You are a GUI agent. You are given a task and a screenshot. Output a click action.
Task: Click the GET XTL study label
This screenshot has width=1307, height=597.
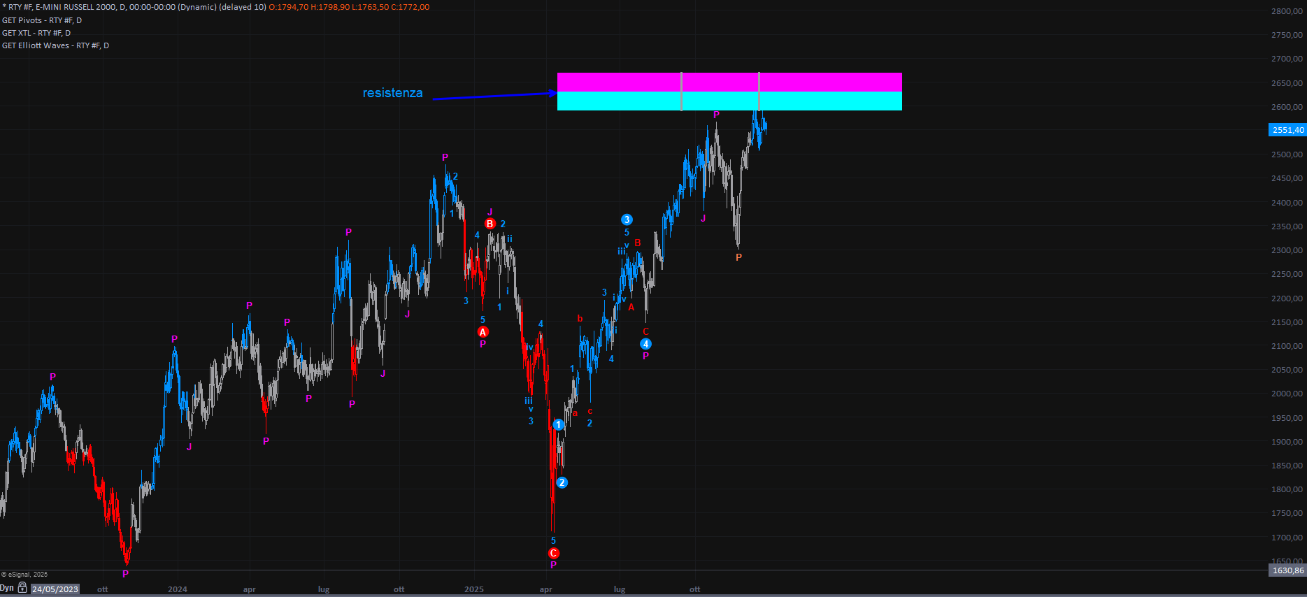tap(36, 33)
